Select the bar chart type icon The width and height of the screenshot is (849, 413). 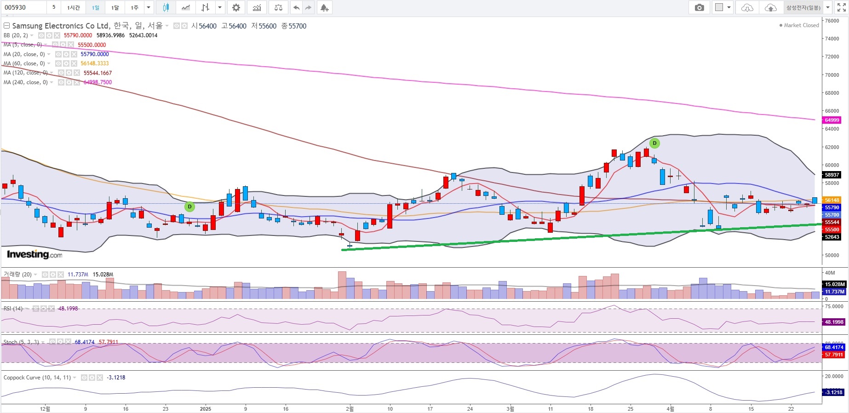click(206, 7)
